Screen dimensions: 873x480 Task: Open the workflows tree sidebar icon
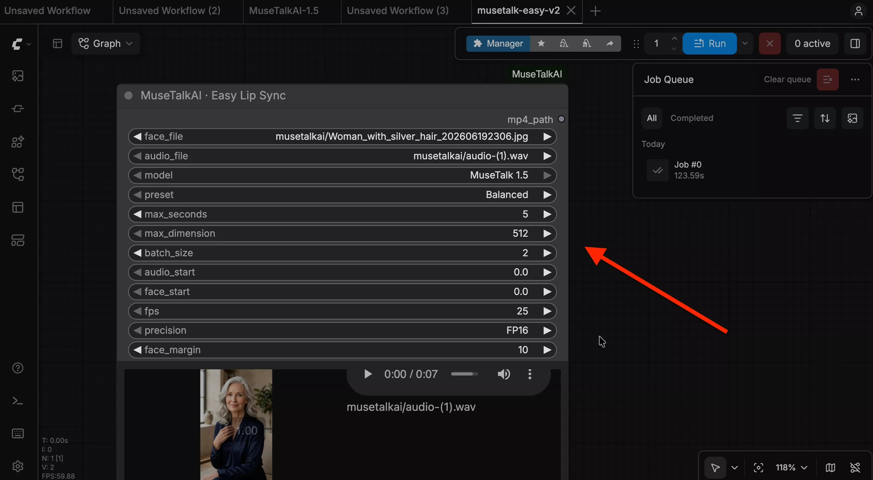point(18,174)
